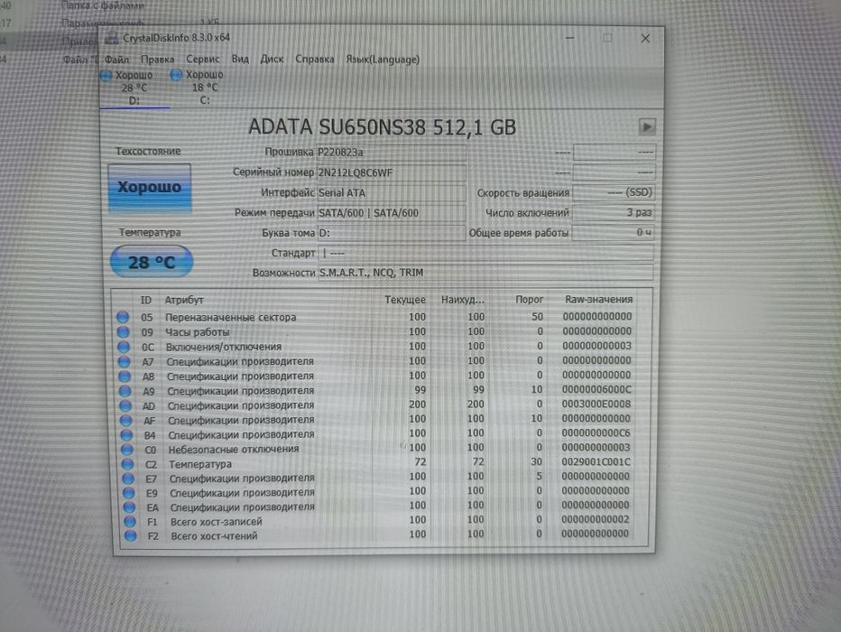This screenshot has width=841, height=632.
Task: Click raw value 00000006000C
Action: tap(596, 389)
